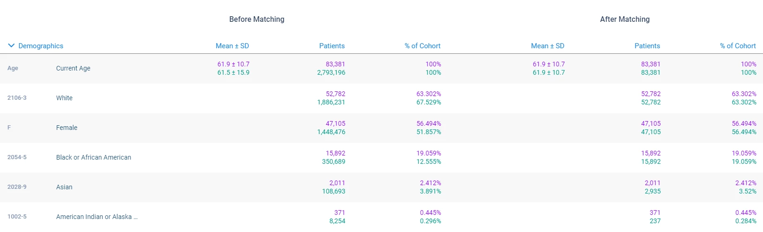Select the After Matching group heading
Image resolution: width=763 pixels, height=232 pixels.
625,19
